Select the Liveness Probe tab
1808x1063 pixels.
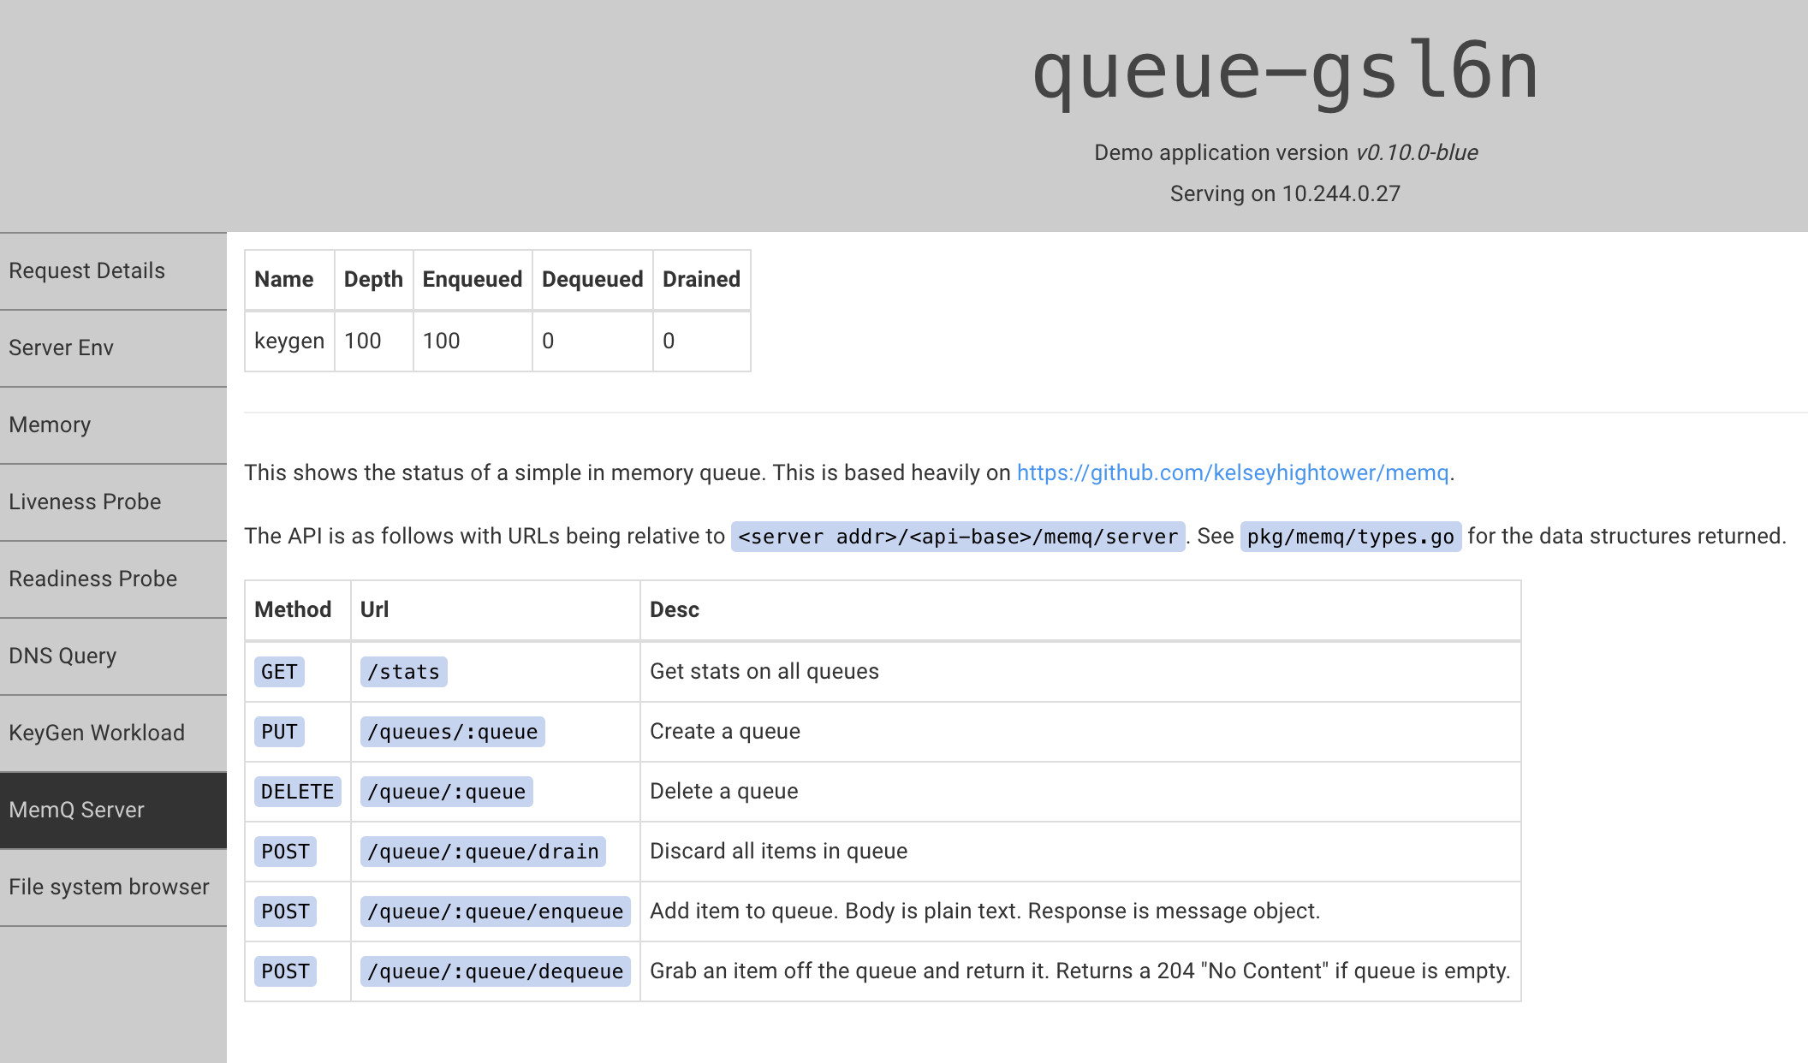113,502
